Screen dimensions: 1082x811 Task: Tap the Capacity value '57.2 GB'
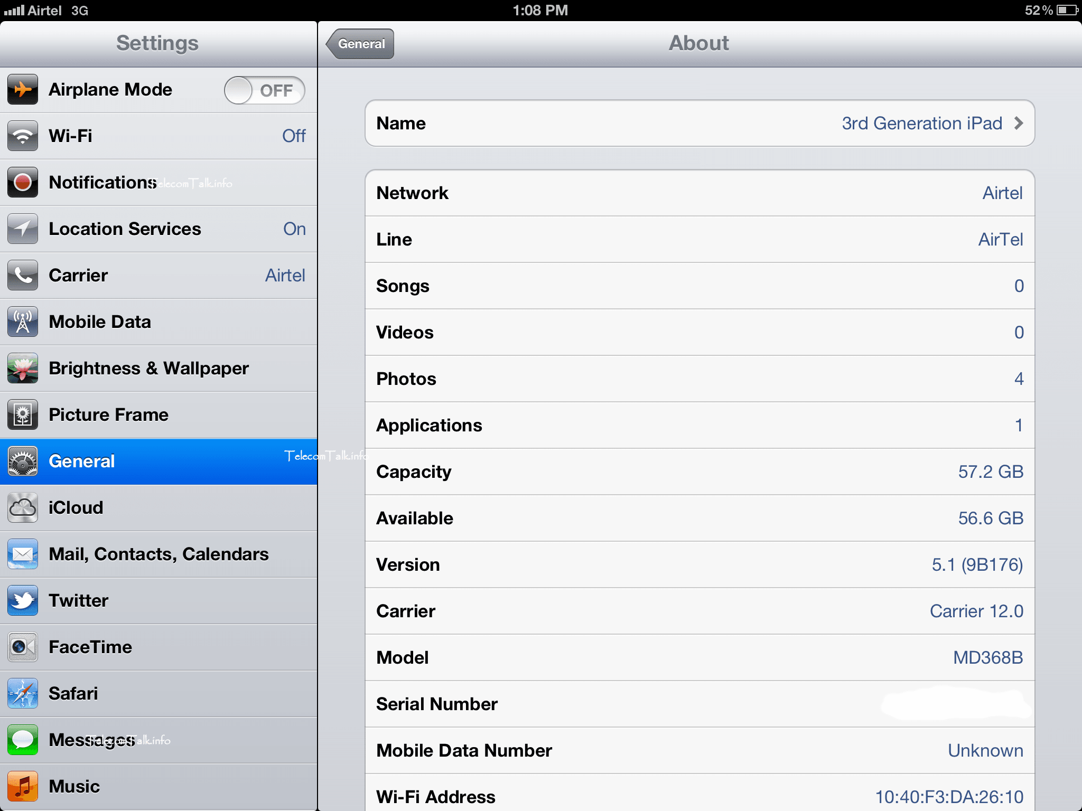(x=991, y=471)
